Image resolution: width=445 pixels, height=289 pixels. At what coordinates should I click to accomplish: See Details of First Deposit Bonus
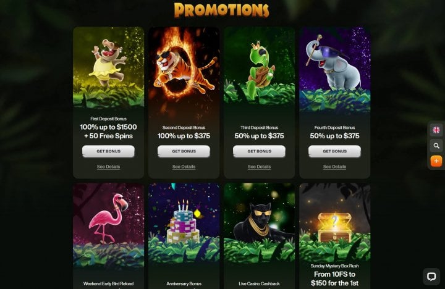[x=108, y=167]
